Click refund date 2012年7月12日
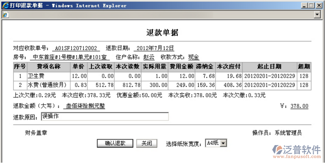Viewport: 325px width, 163px height. point(154,48)
